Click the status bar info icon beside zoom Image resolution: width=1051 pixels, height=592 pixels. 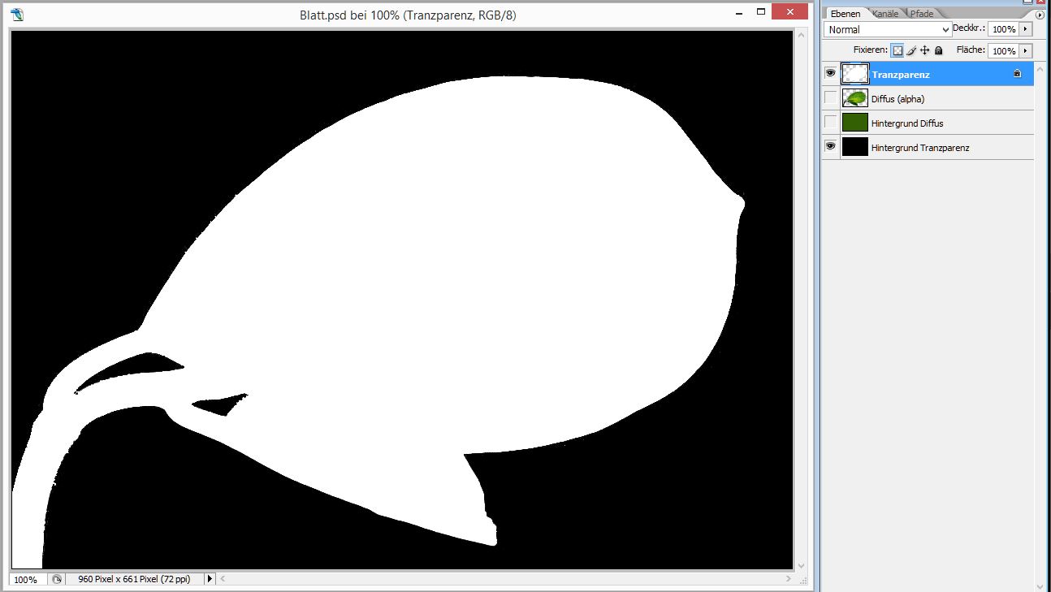57,579
